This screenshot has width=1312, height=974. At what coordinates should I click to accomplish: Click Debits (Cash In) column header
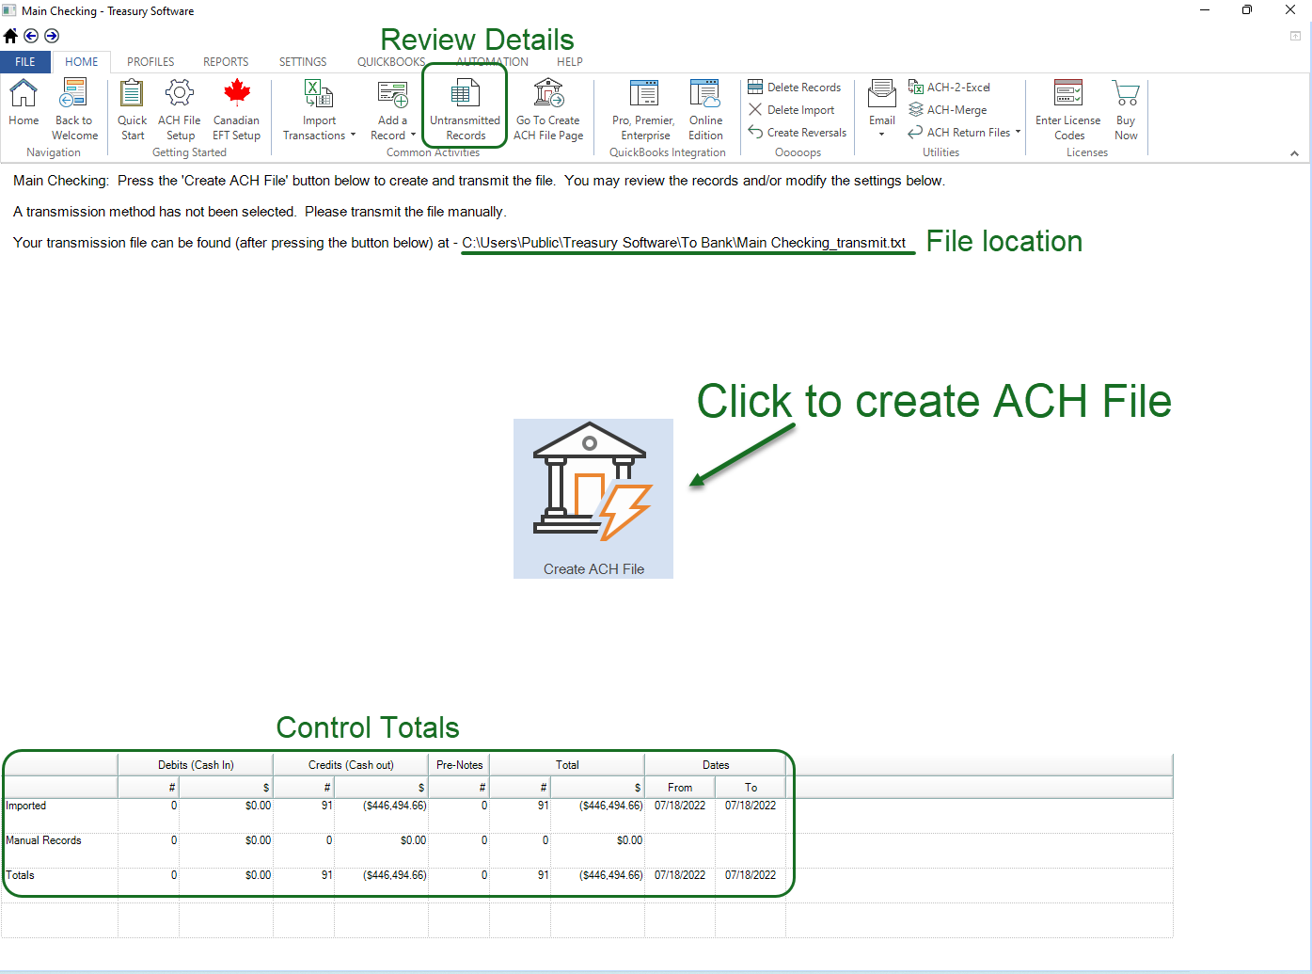[x=196, y=765]
